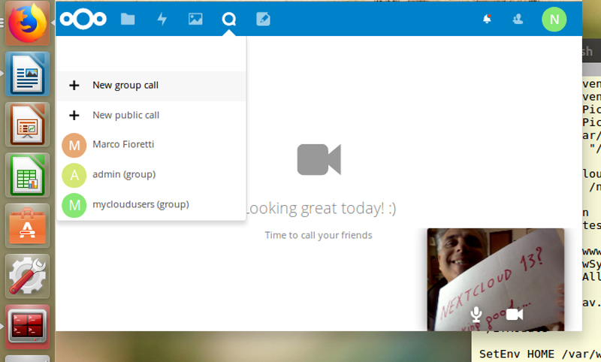
Task: Click the conversation search field
Action: click(151, 53)
